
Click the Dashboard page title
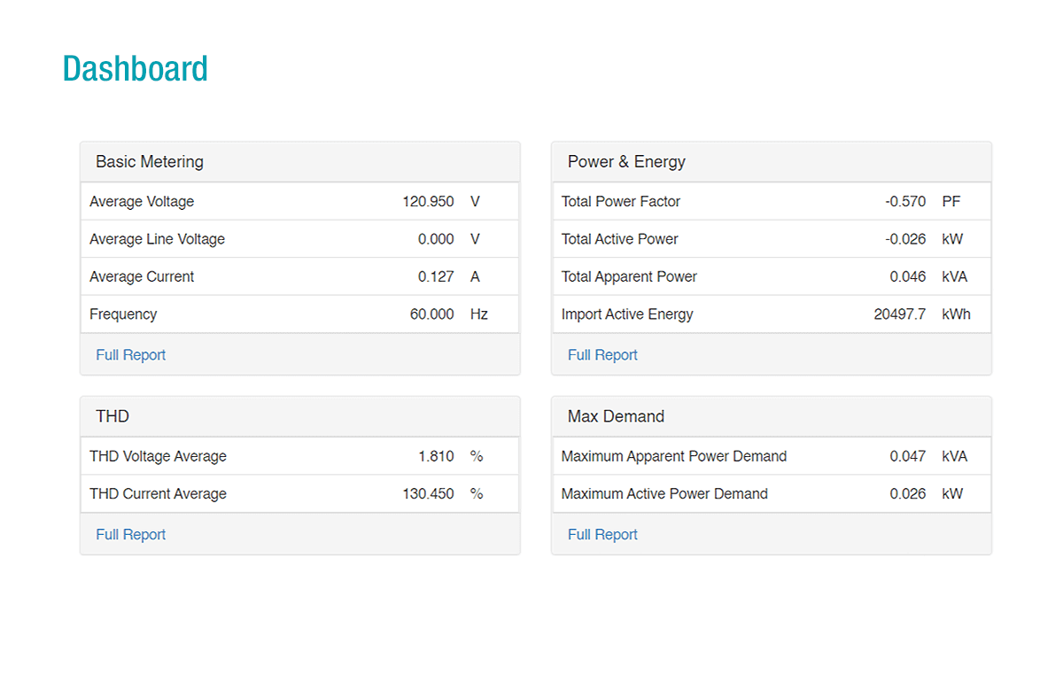point(135,68)
